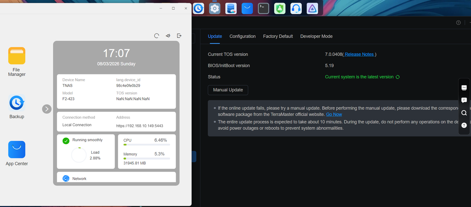Switch to the Configuration tab

[242, 36]
